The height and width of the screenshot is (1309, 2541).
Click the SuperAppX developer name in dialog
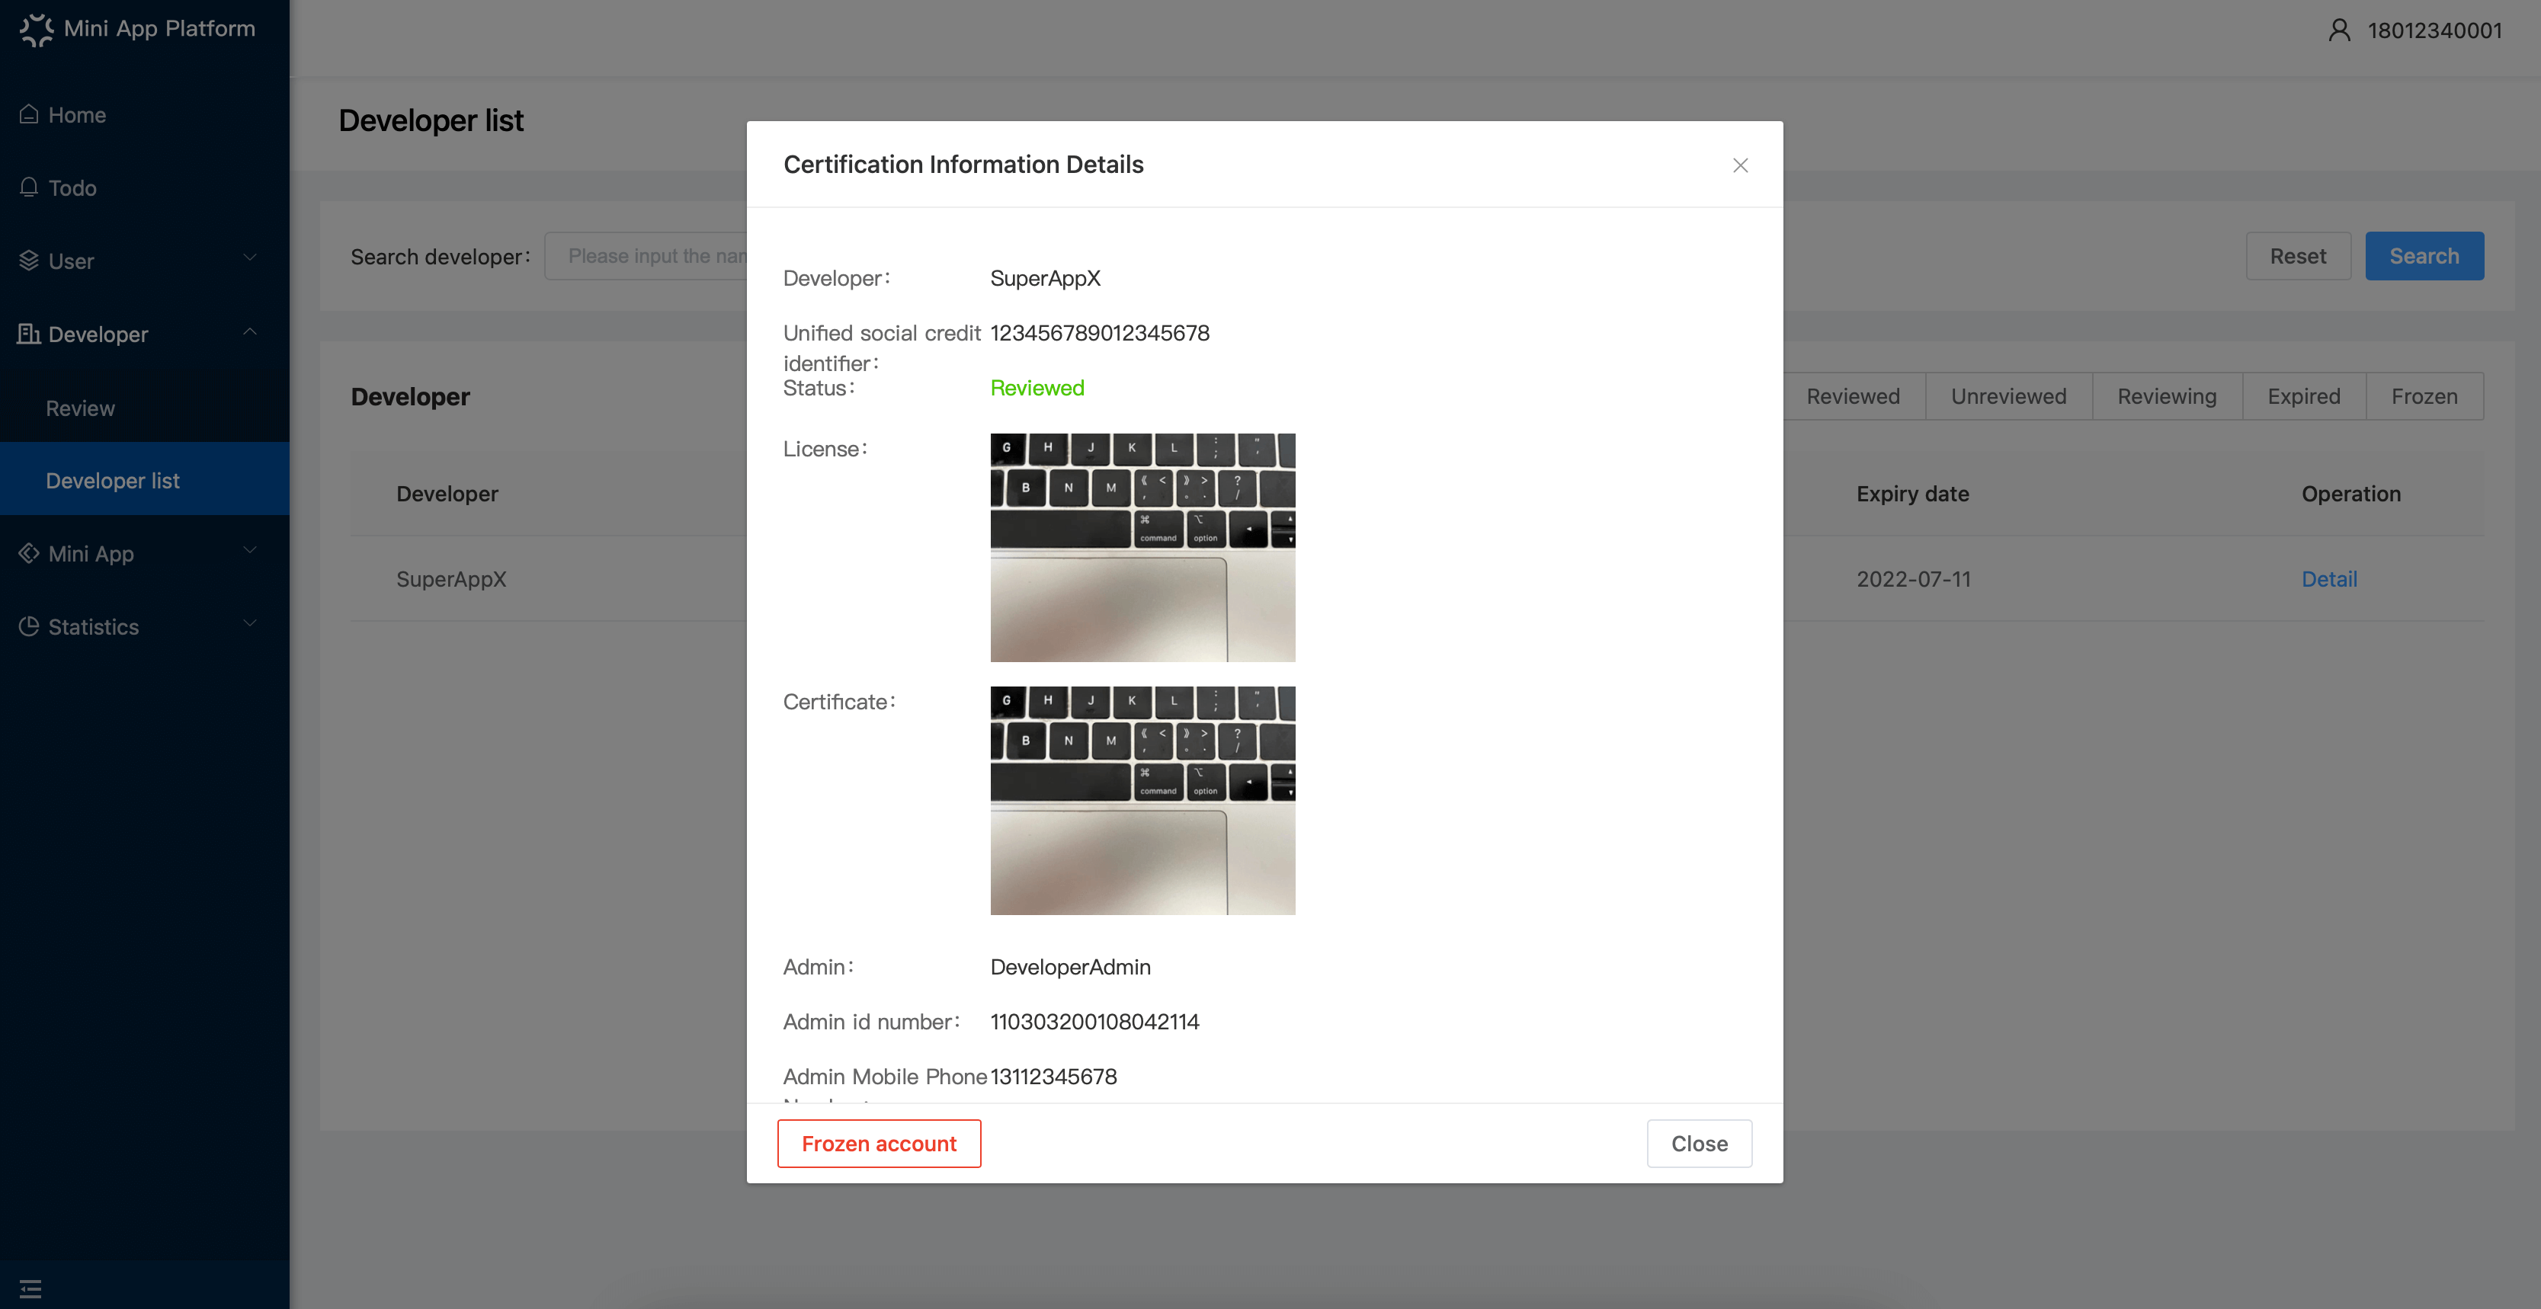click(x=1045, y=278)
